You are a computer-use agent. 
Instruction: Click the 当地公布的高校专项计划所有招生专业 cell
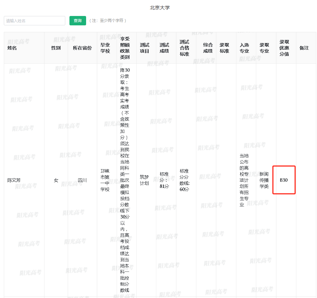[244, 180]
